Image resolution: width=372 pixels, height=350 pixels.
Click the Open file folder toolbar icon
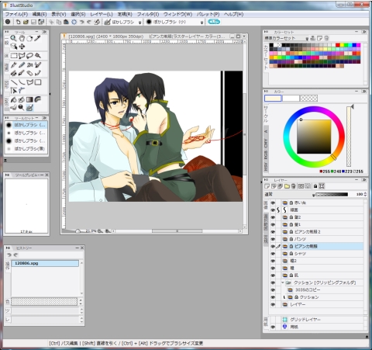coord(26,22)
